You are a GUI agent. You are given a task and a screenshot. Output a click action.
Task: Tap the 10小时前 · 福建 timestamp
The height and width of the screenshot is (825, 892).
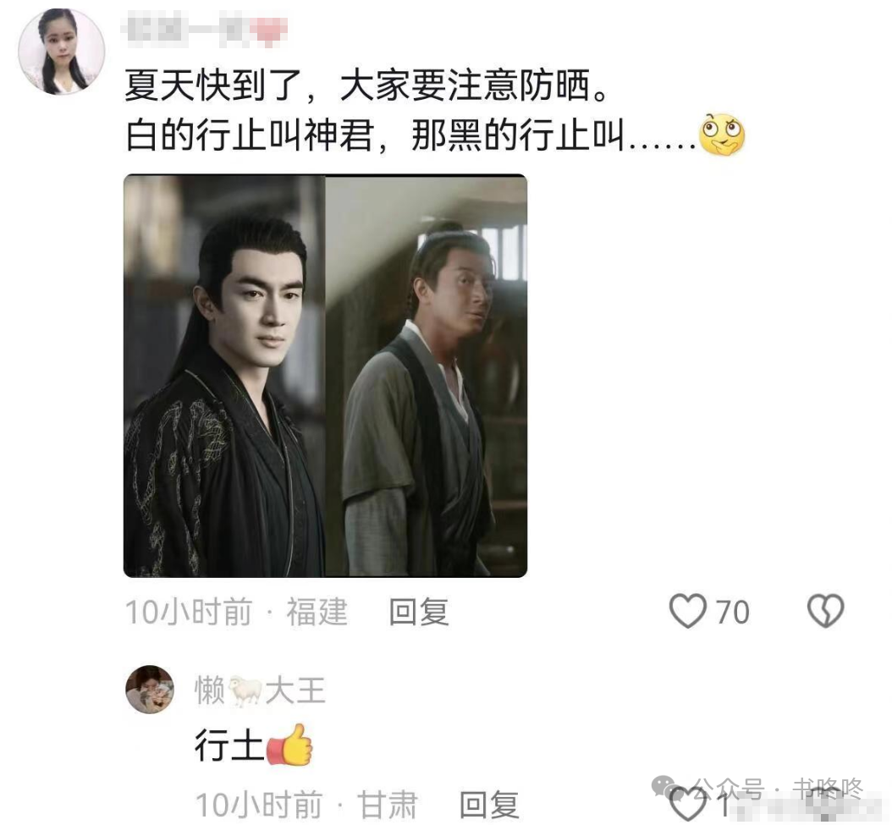coord(236,613)
